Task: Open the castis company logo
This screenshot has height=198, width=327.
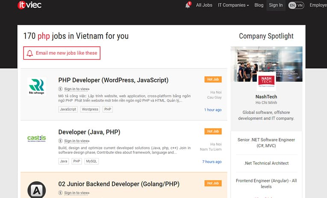Action: point(37,138)
